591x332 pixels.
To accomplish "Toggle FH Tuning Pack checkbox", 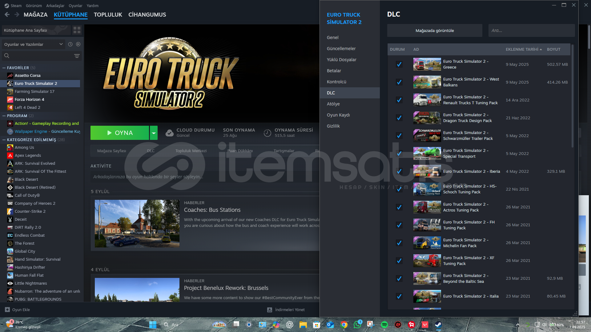I will pos(399,225).
